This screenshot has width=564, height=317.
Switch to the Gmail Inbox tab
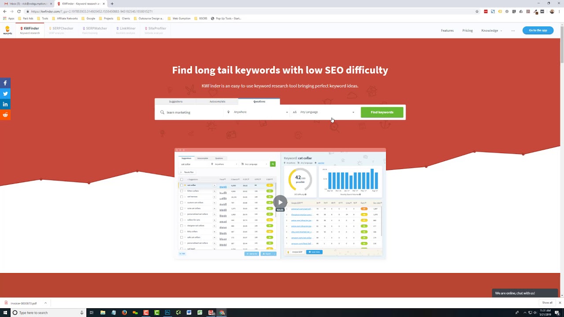pyautogui.click(x=27, y=4)
